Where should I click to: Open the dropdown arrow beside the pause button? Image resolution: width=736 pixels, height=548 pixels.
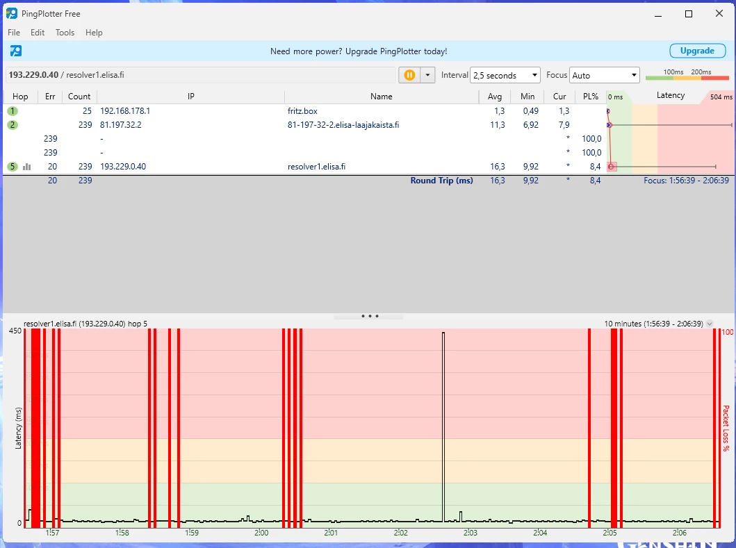427,75
